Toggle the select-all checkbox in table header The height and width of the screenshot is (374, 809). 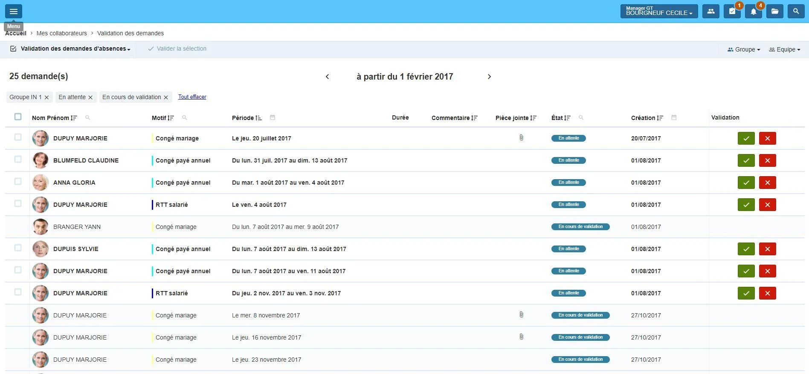click(x=18, y=117)
